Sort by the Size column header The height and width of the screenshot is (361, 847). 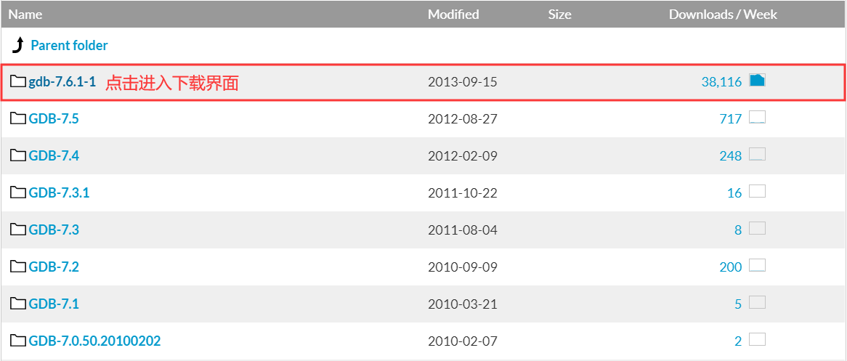[x=559, y=15]
